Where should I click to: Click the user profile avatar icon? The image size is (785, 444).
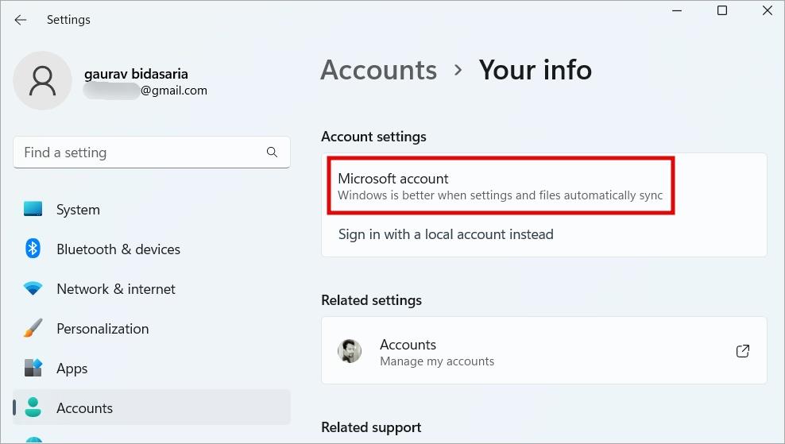pyautogui.click(x=43, y=80)
